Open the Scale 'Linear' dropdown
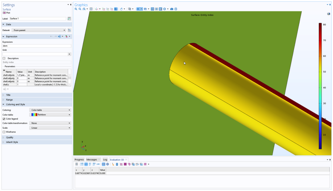Screen dimensions: 333x191 click(50, 128)
